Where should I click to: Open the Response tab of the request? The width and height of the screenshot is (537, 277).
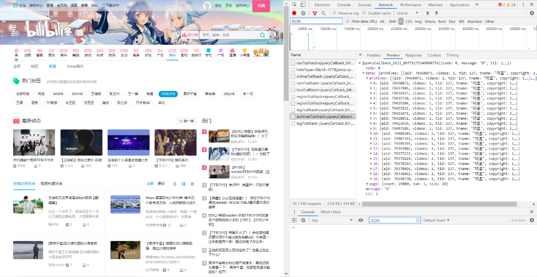point(413,55)
